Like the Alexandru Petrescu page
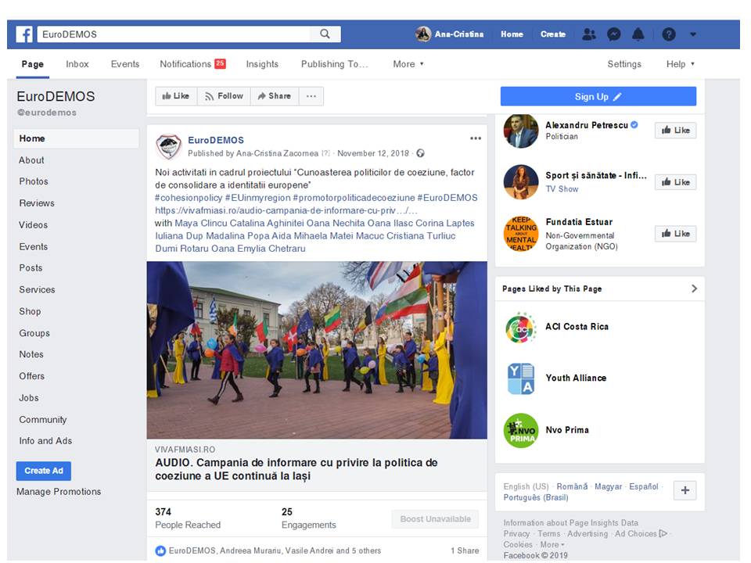This screenshot has width=751, height=563. (675, 131)
